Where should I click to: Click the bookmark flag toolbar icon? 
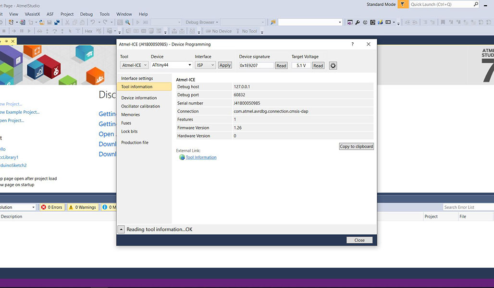[443, 23]
